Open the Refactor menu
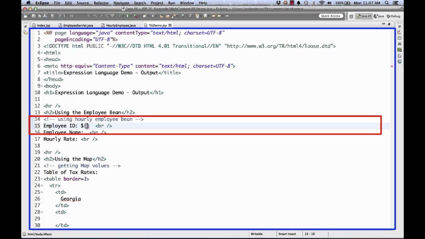This screenshot has width=425, height=239. (x=101, y=3)
